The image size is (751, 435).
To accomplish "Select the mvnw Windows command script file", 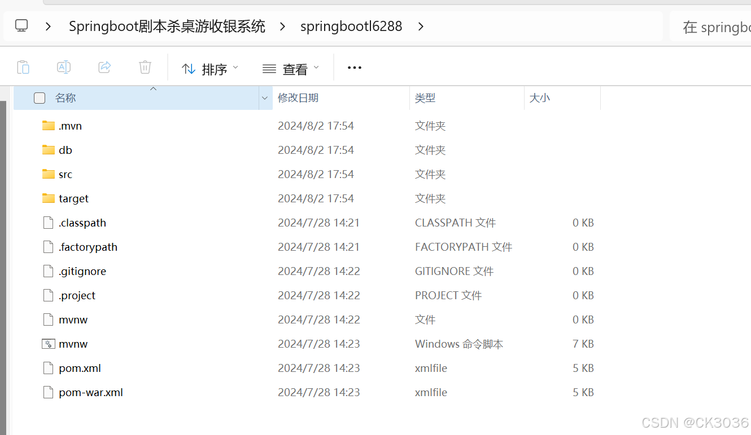I will pos(73,344).
